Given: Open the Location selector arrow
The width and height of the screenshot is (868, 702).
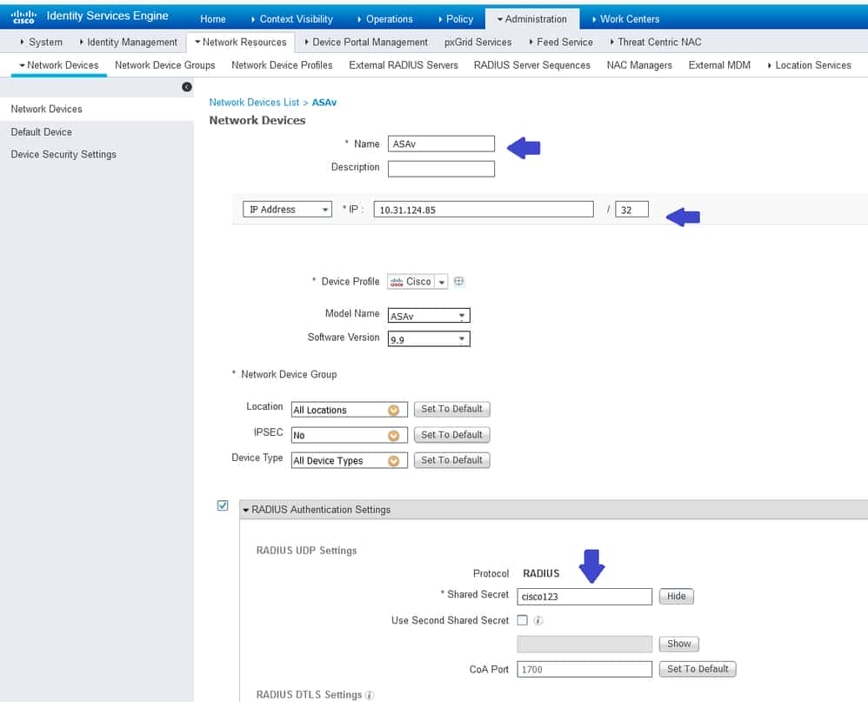Looking at the screenshot, I should [x=394, y=411].
